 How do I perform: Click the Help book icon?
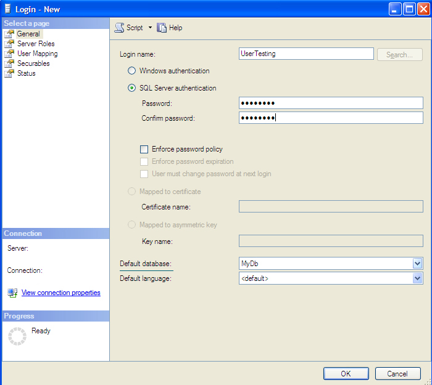point(162,28)
